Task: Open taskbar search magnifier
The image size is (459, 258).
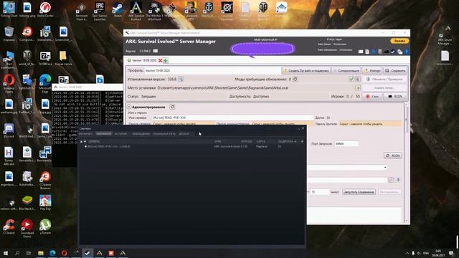Action: 17,253
